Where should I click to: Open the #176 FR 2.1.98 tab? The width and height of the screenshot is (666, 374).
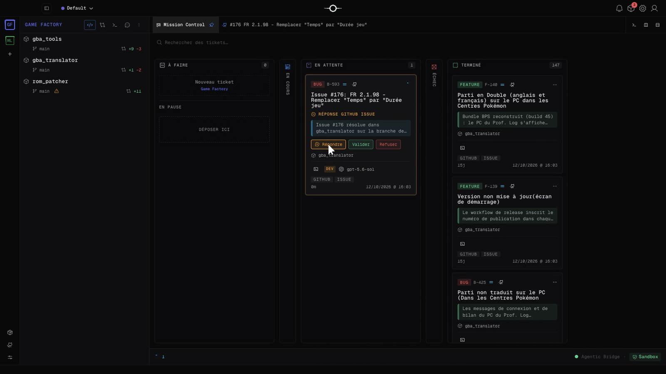pyautogui.click(x=295, y=25)
